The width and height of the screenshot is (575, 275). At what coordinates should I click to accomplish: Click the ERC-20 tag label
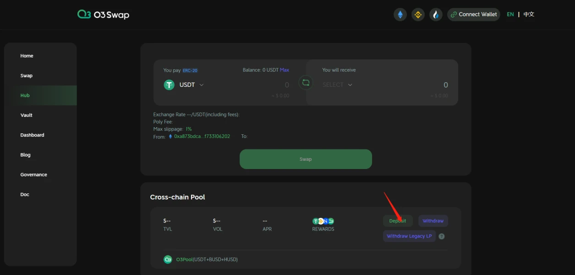[190, 70]
